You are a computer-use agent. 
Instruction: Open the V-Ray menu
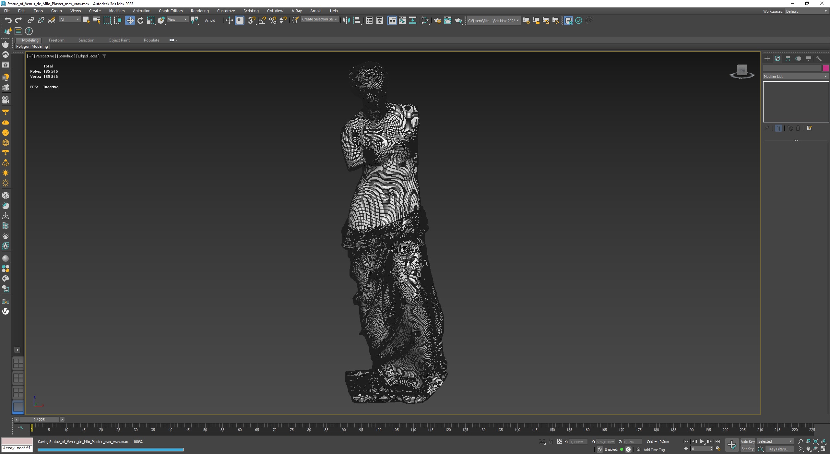pyautogui.click(x=297, y=11)
